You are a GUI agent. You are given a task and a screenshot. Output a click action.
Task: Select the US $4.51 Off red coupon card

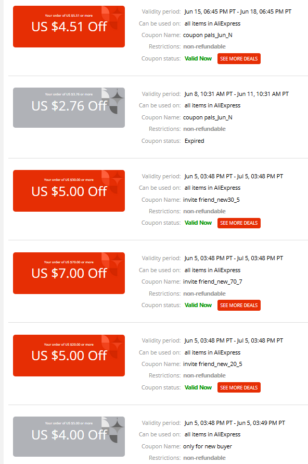[69, 27]
